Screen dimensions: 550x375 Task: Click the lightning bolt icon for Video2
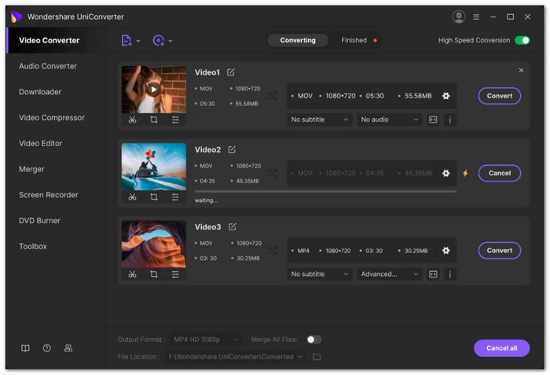(x=465, y=173)
